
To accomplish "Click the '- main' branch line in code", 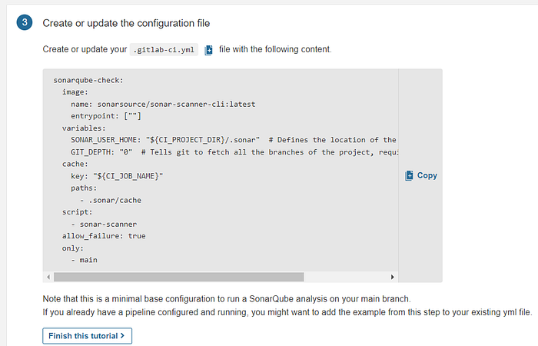I will (x=84, y=260).
